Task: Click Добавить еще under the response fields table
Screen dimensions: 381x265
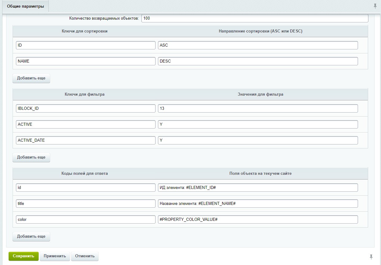Action: tap(31, 236)
